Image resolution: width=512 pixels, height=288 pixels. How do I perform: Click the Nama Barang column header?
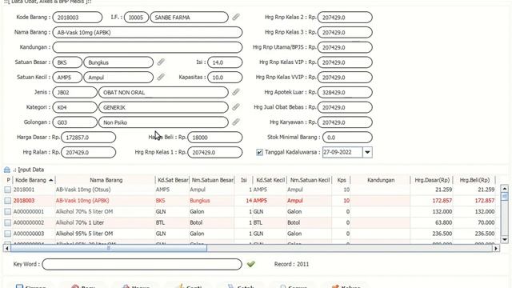tap(106, 180)
